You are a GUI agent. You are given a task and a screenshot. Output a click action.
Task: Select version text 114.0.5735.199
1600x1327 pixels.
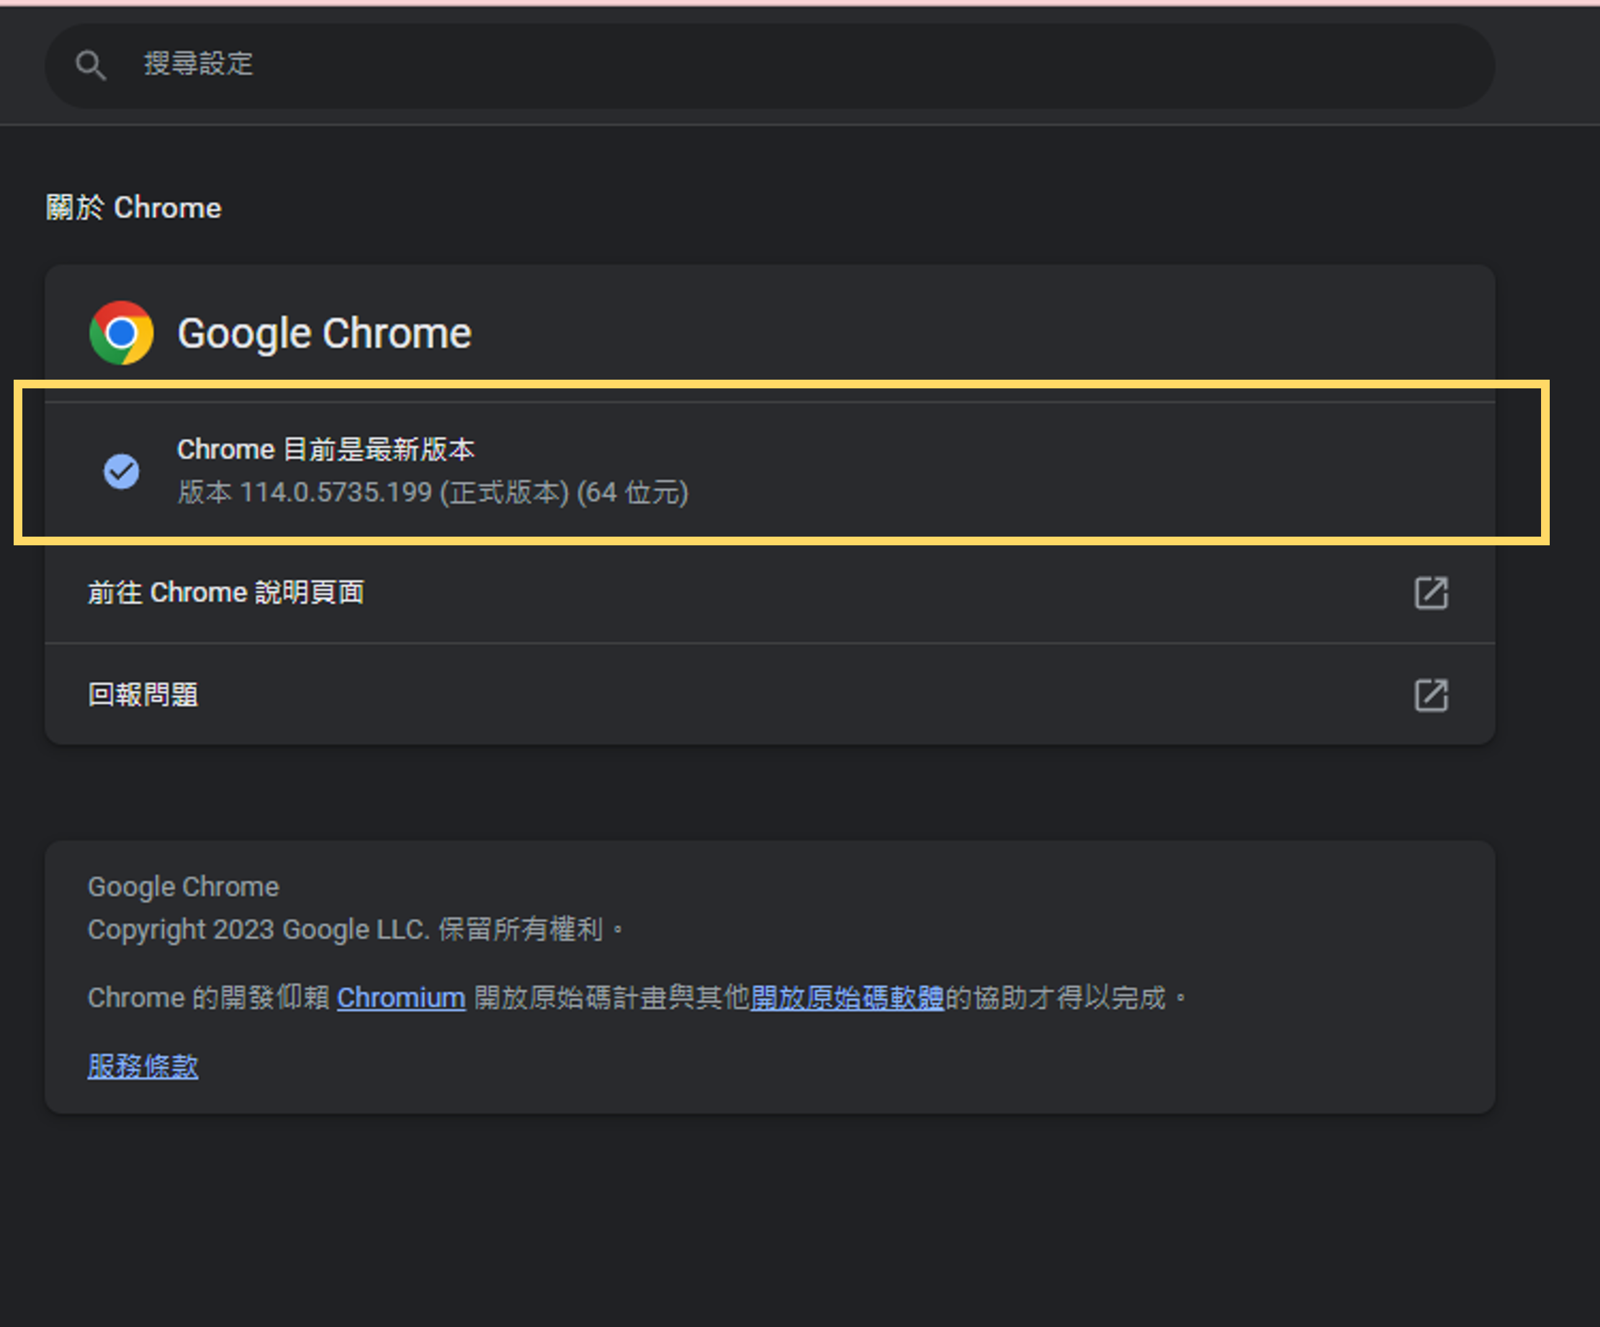pos(336,492)
